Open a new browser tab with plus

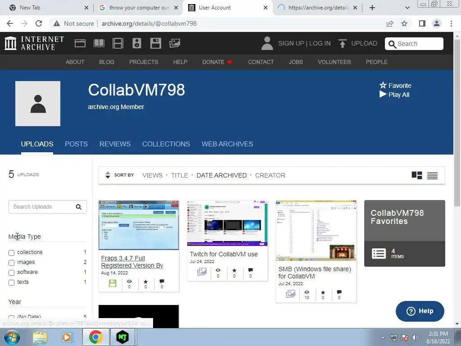click(x=372, y=8)
